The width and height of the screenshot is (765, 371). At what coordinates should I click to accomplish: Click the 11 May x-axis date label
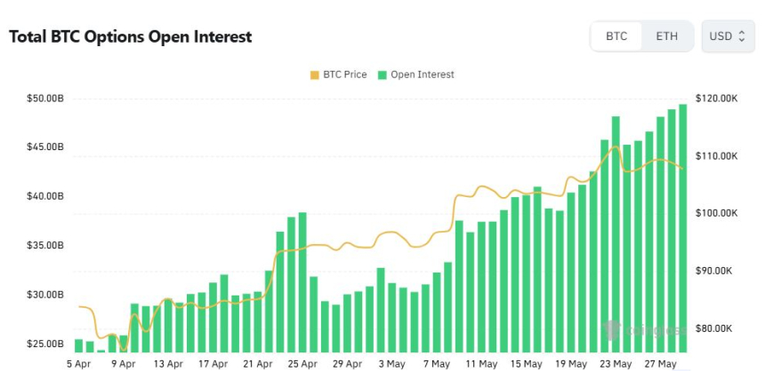481,364
